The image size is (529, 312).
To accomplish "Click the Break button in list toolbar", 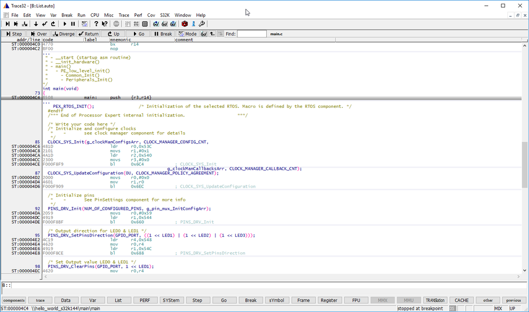I will click(163, 34).
